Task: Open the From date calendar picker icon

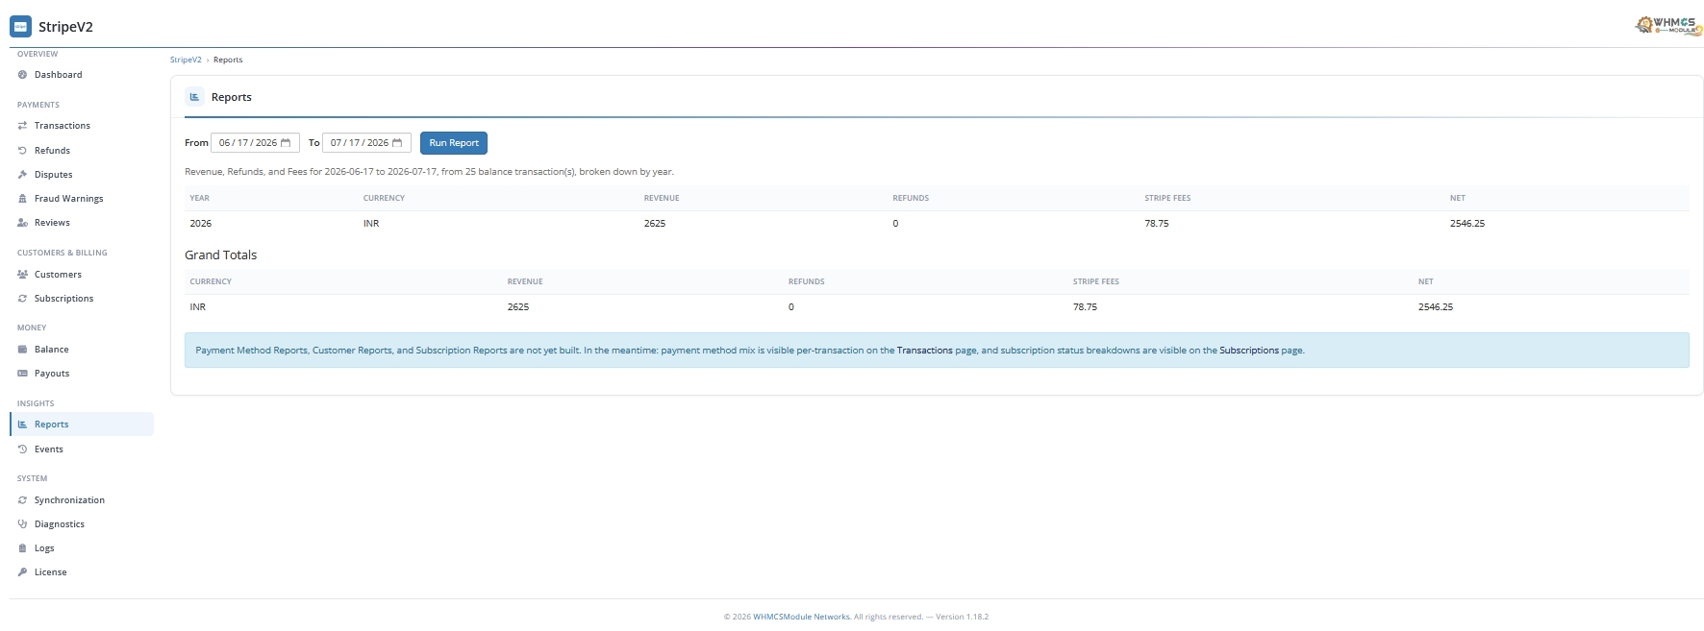Action: [286, 143]
